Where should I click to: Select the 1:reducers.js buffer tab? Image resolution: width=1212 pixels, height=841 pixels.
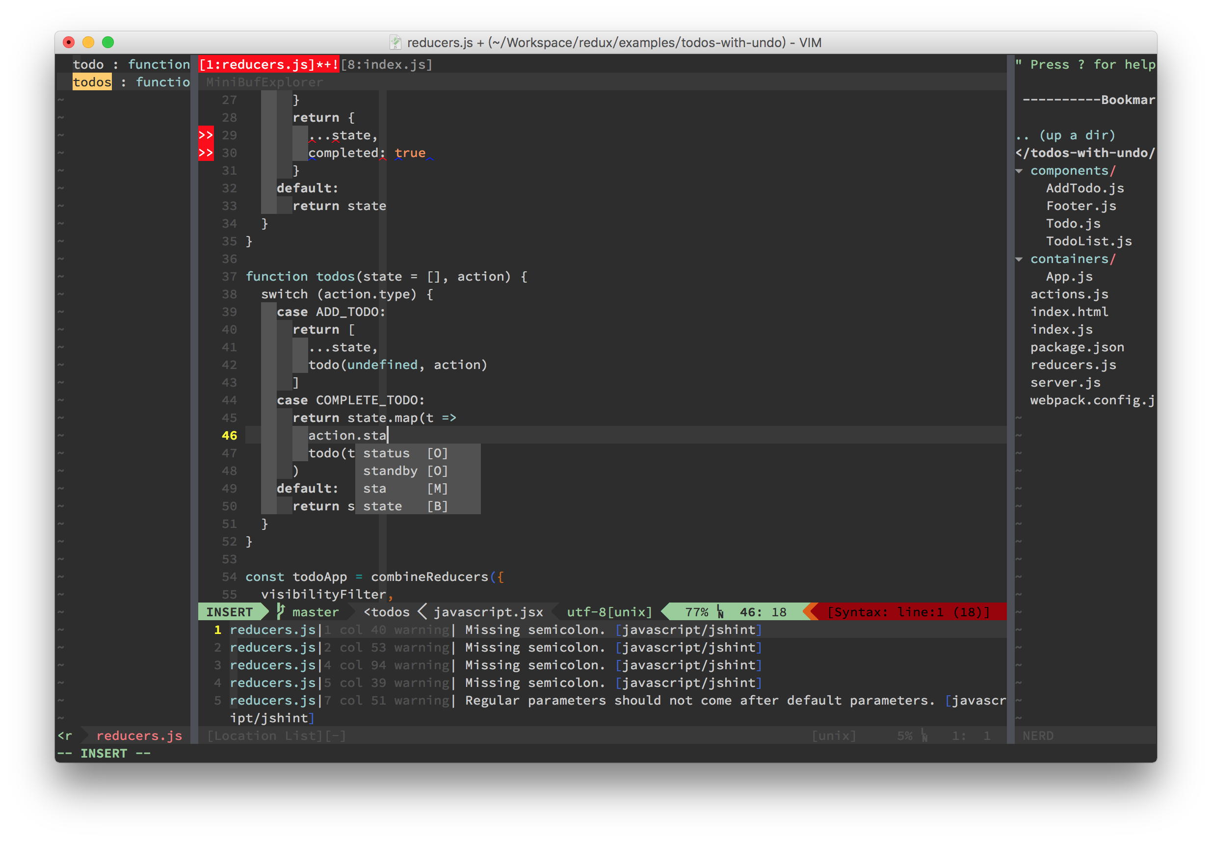point(269,64)
